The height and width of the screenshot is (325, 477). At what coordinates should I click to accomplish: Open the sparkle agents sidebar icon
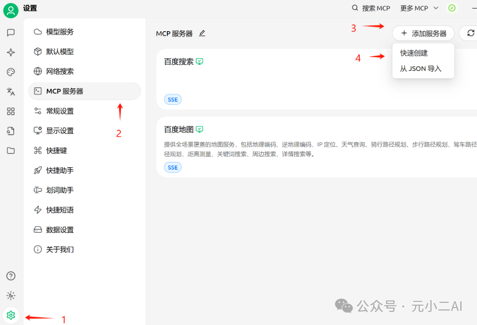pyautogui.click(x=11, y=52)
